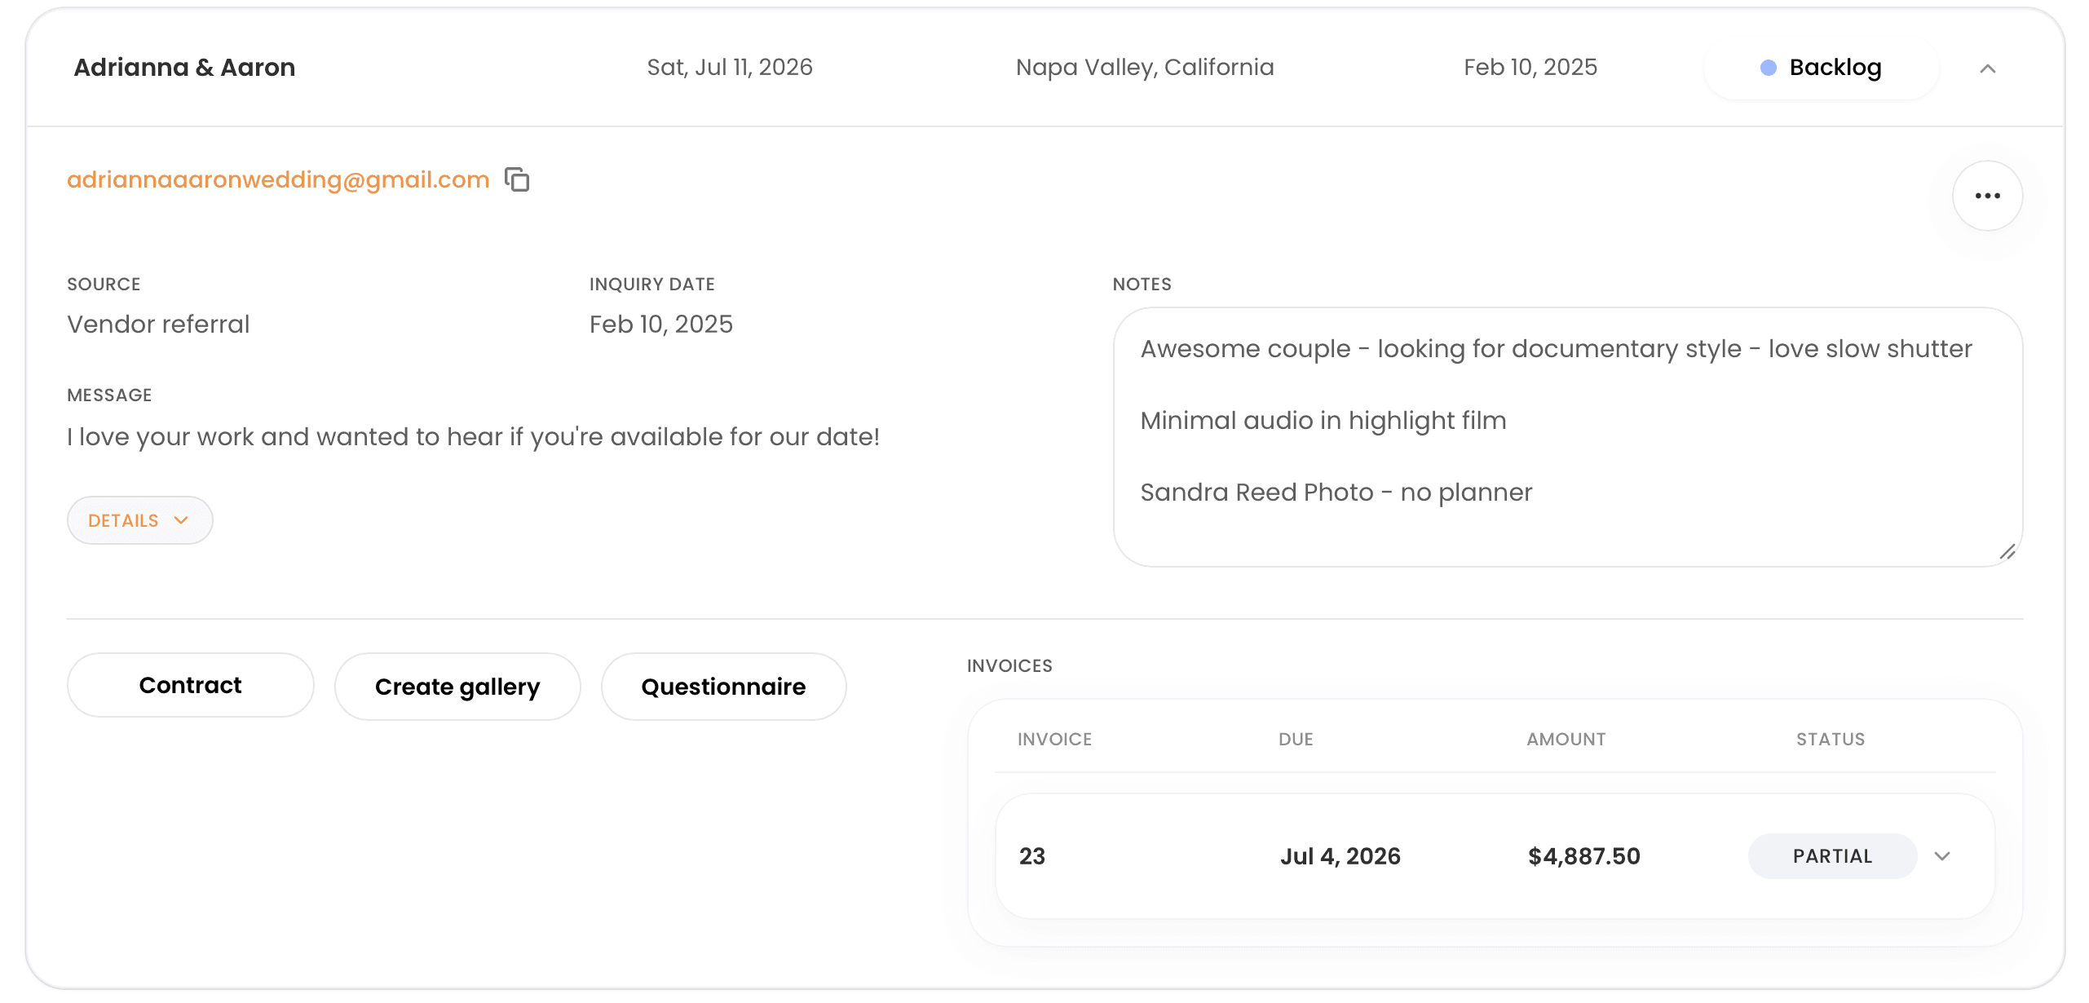Click the Inquiry Date value Feb 10, 2025
This screenshot has width=2089, height=1003.
coord(660,325)
